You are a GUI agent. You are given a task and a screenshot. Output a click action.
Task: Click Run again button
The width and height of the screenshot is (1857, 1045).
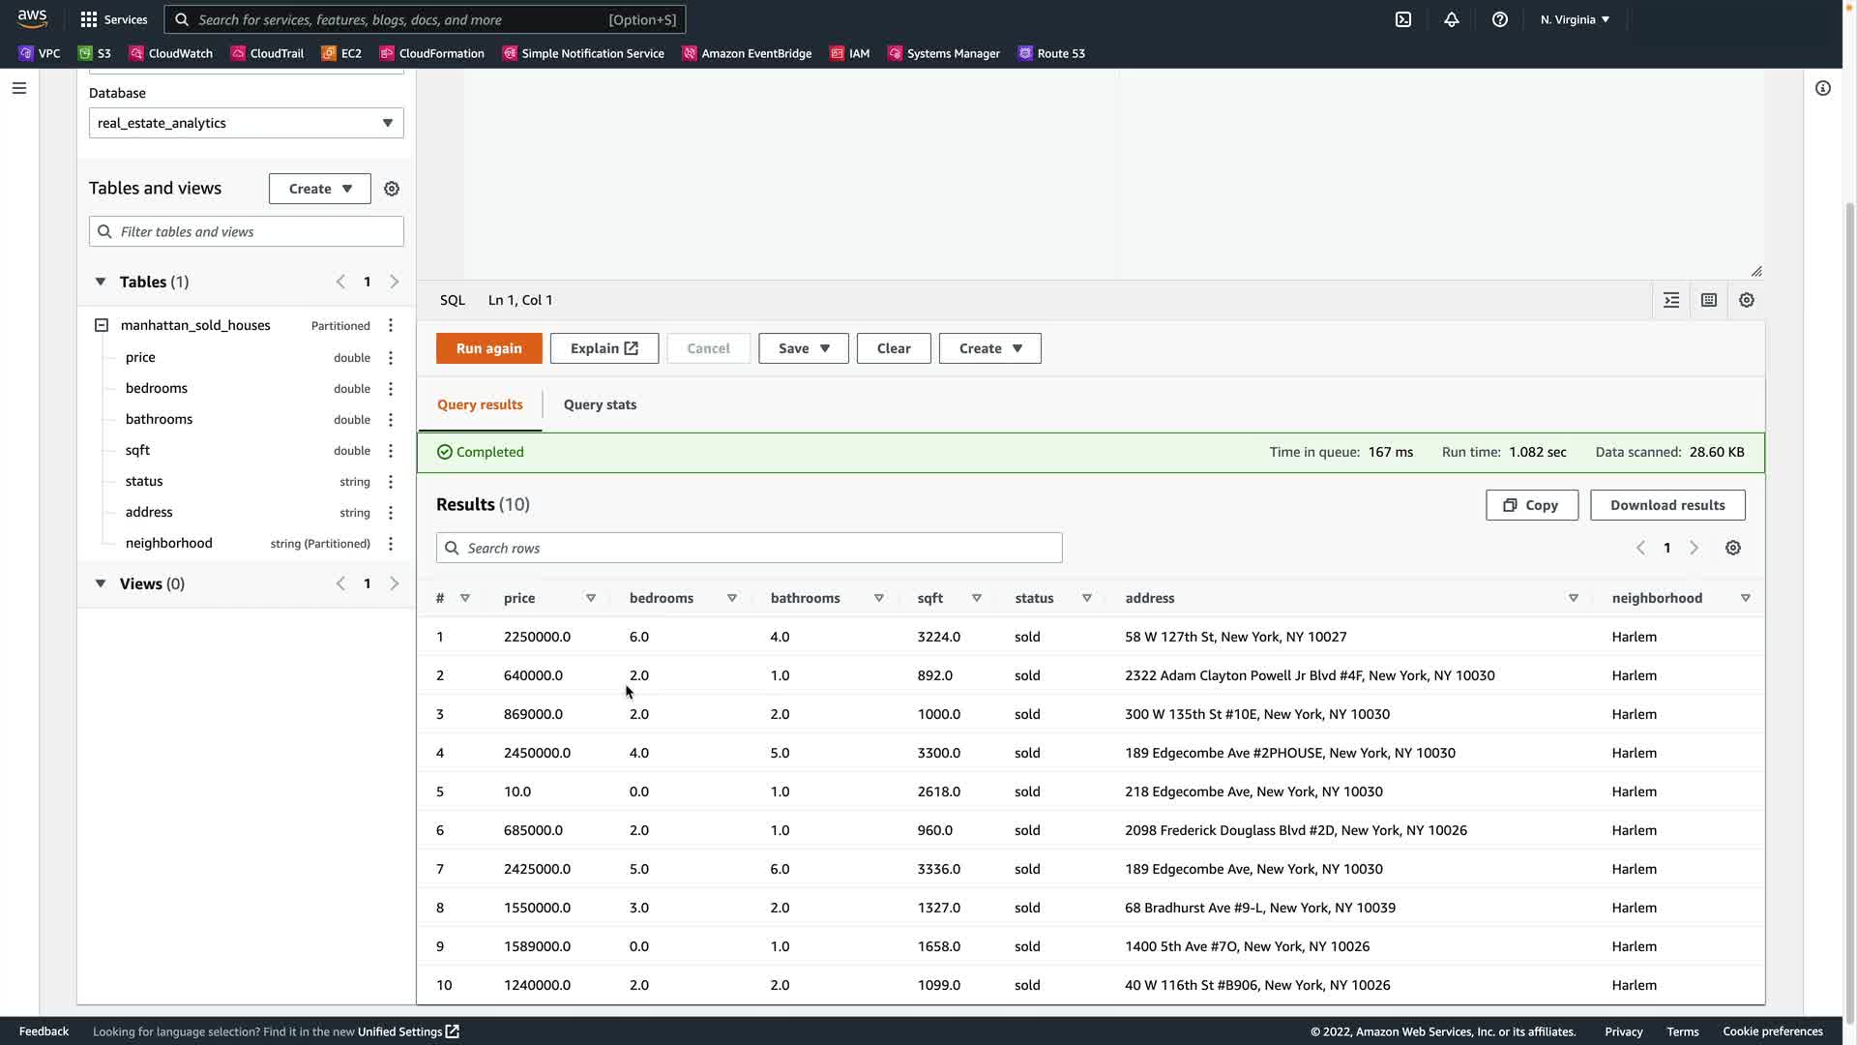pos(488,348)
